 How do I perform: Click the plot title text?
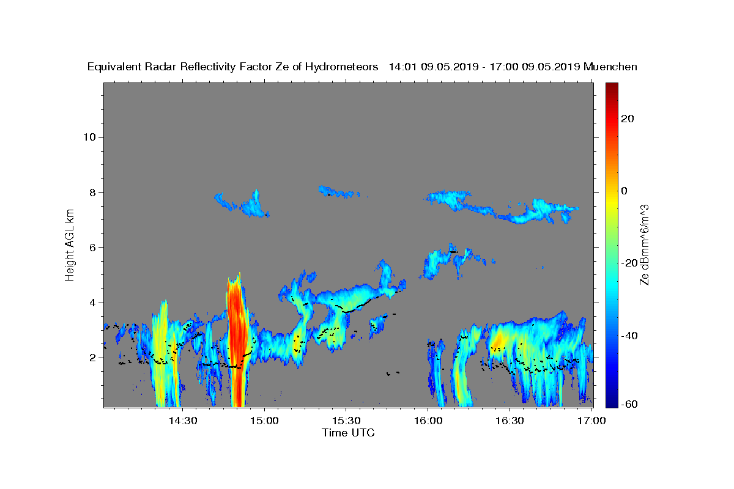[362, 67]
